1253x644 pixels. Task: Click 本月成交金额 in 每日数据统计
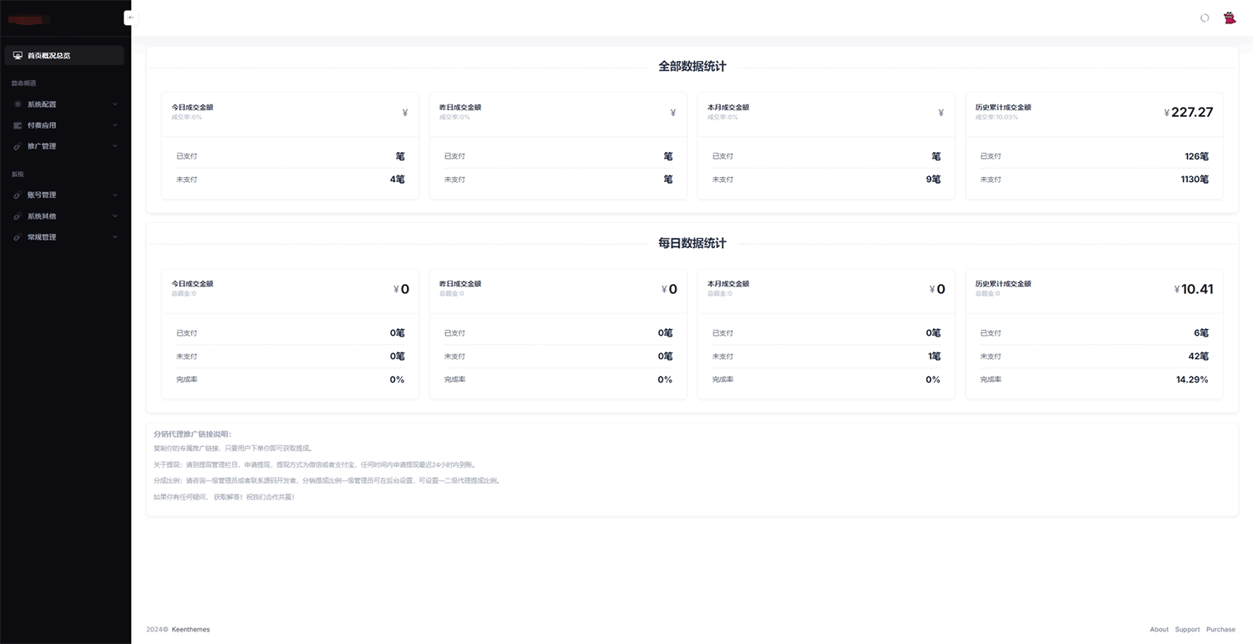point(728,284)
